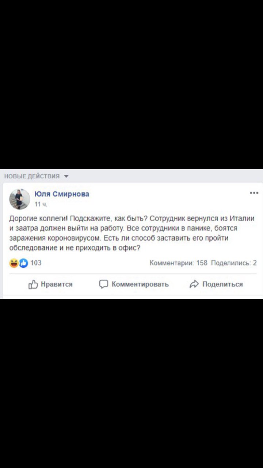263x468 pixels.
Task: Select the Комментировать button label
Action: pyautogui.click(x=140, y=284)
